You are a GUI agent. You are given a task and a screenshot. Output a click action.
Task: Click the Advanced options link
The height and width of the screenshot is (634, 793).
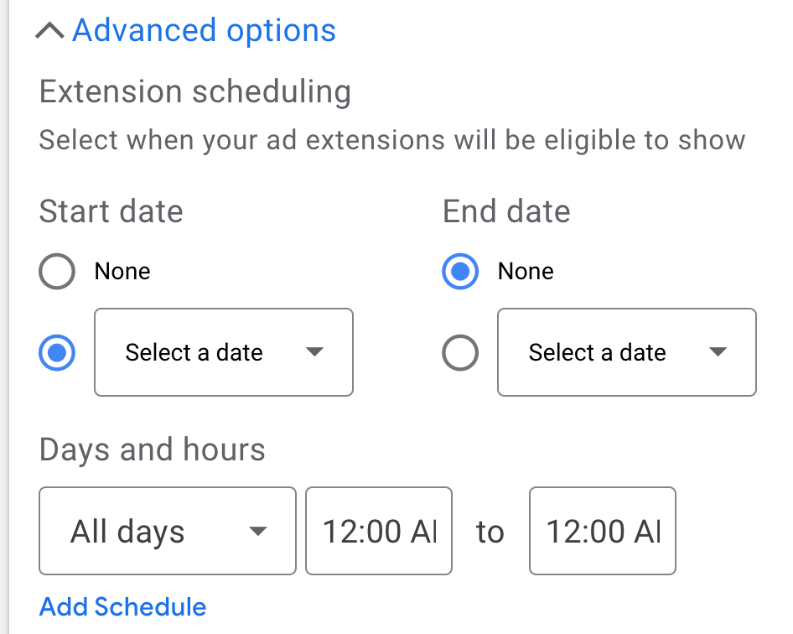point(203,30)
